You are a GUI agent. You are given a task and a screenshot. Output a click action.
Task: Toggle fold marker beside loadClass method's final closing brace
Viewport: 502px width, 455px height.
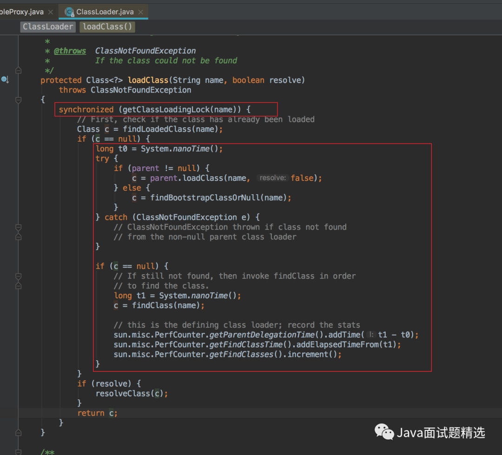pos(19,433)
